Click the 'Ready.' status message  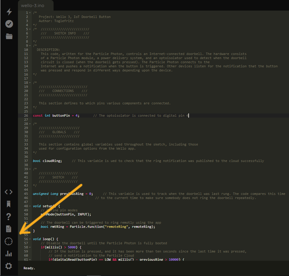tap(29, 268)
